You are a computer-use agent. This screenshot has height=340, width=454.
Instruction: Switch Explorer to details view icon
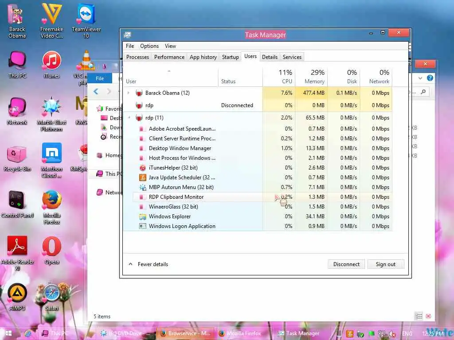click(x=419, y=316)
